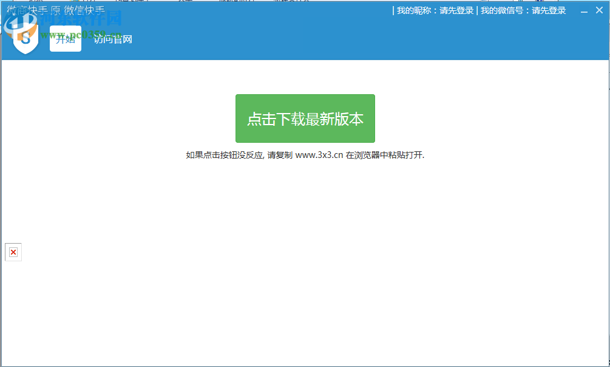Viewport: 610px width, 367px height.
Task: Click the title bar text 微商快手 原 微信快手
Action: click(55, 9)
